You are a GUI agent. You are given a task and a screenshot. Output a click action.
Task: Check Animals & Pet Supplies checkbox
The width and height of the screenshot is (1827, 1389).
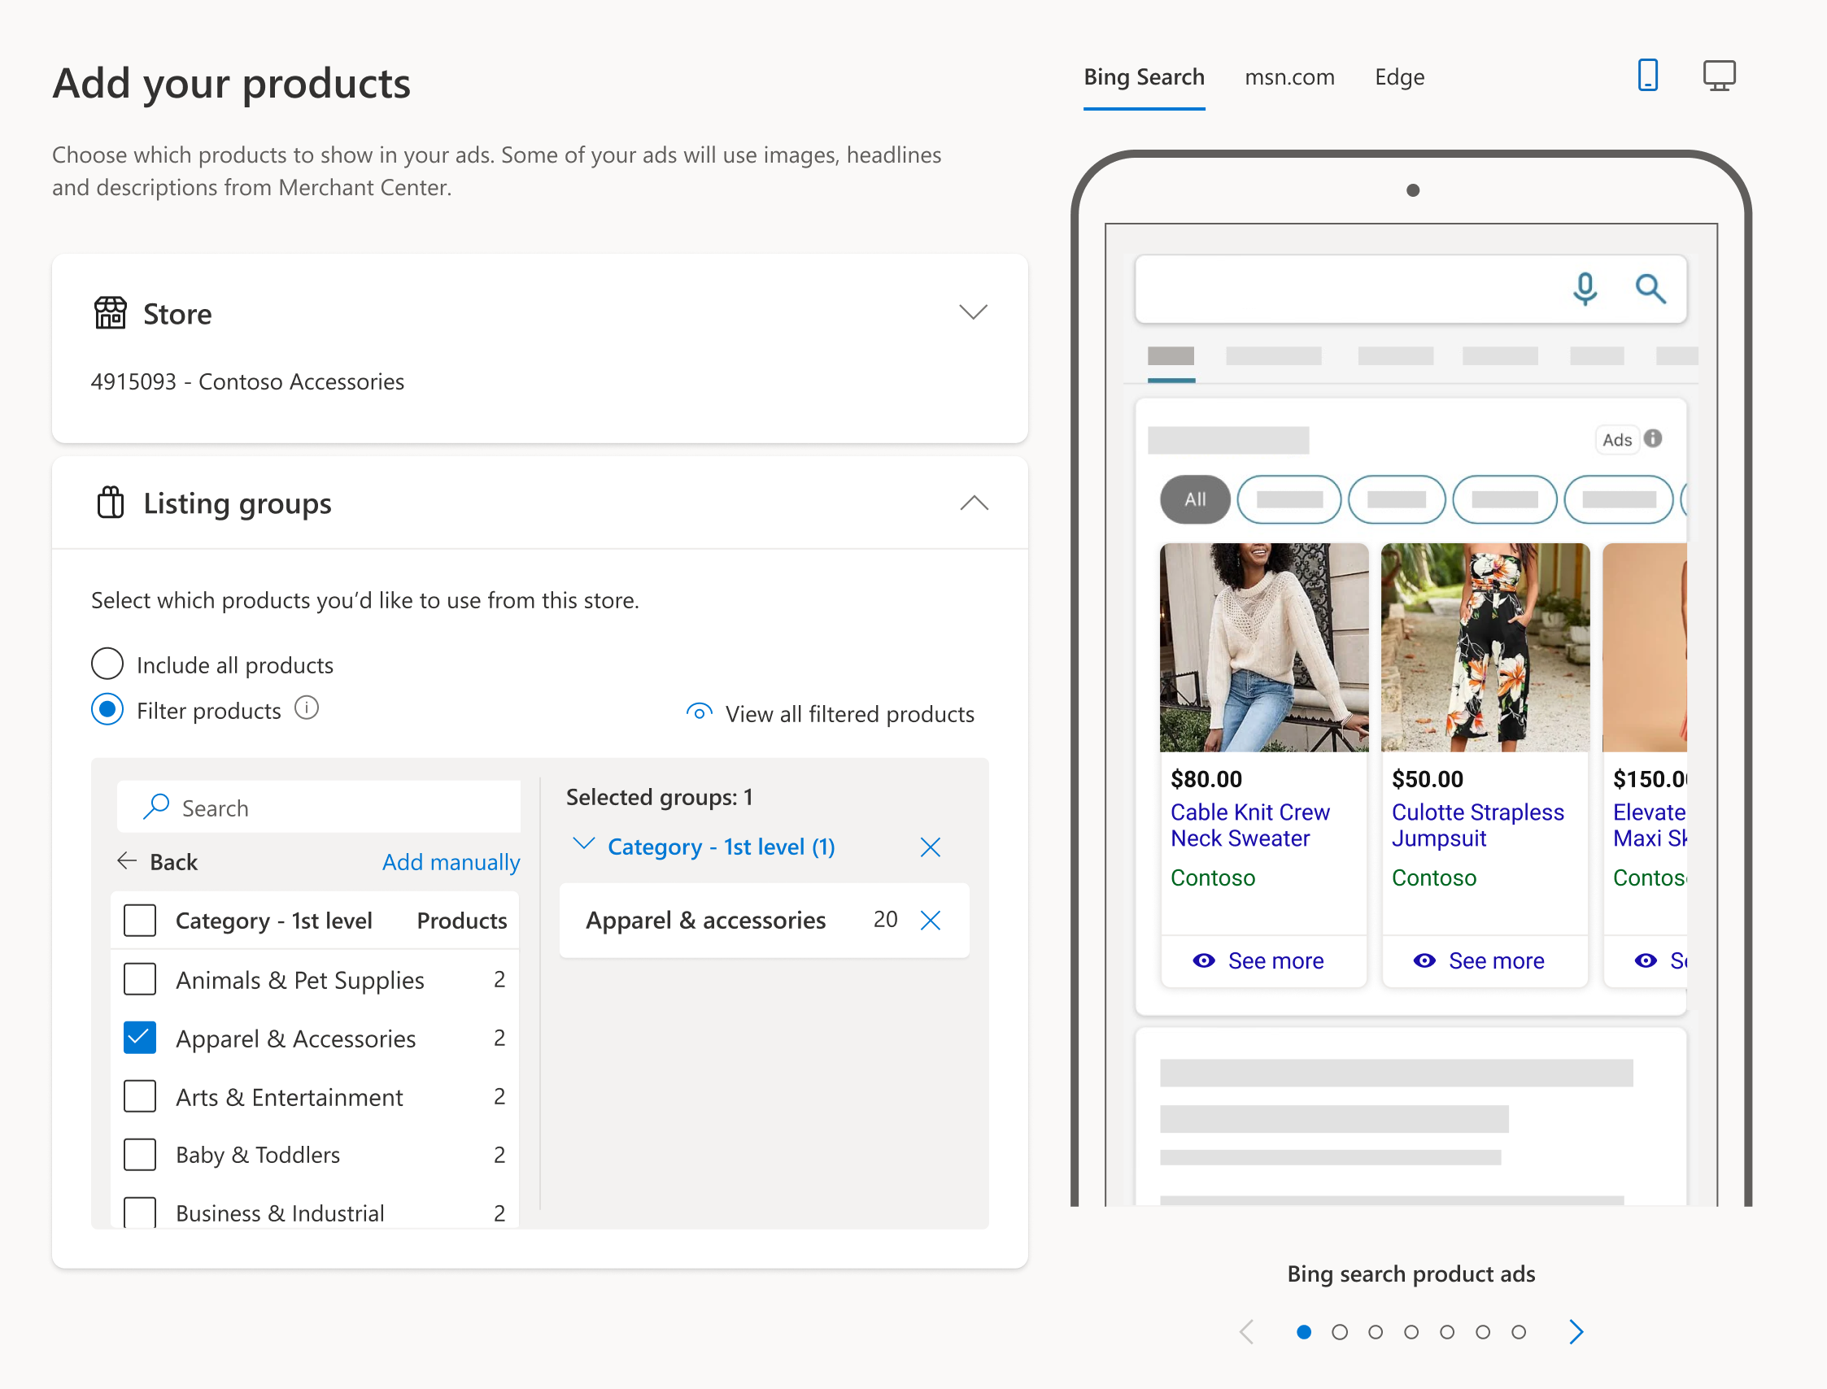[140, 979]
